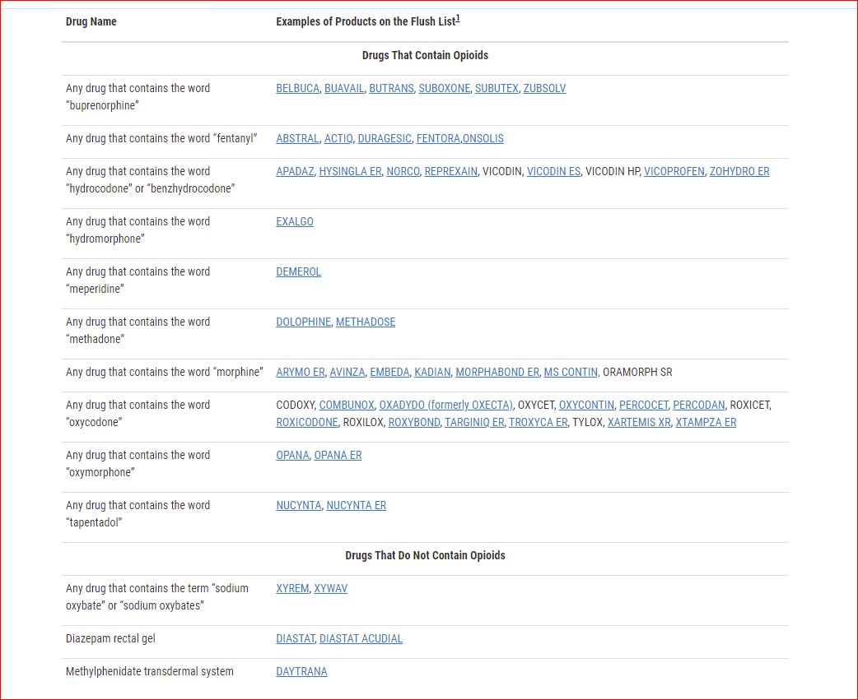Click the Diazepam rectal gel cell
Viewport: 858px width, 700px height.
click(x=110, y=639)
